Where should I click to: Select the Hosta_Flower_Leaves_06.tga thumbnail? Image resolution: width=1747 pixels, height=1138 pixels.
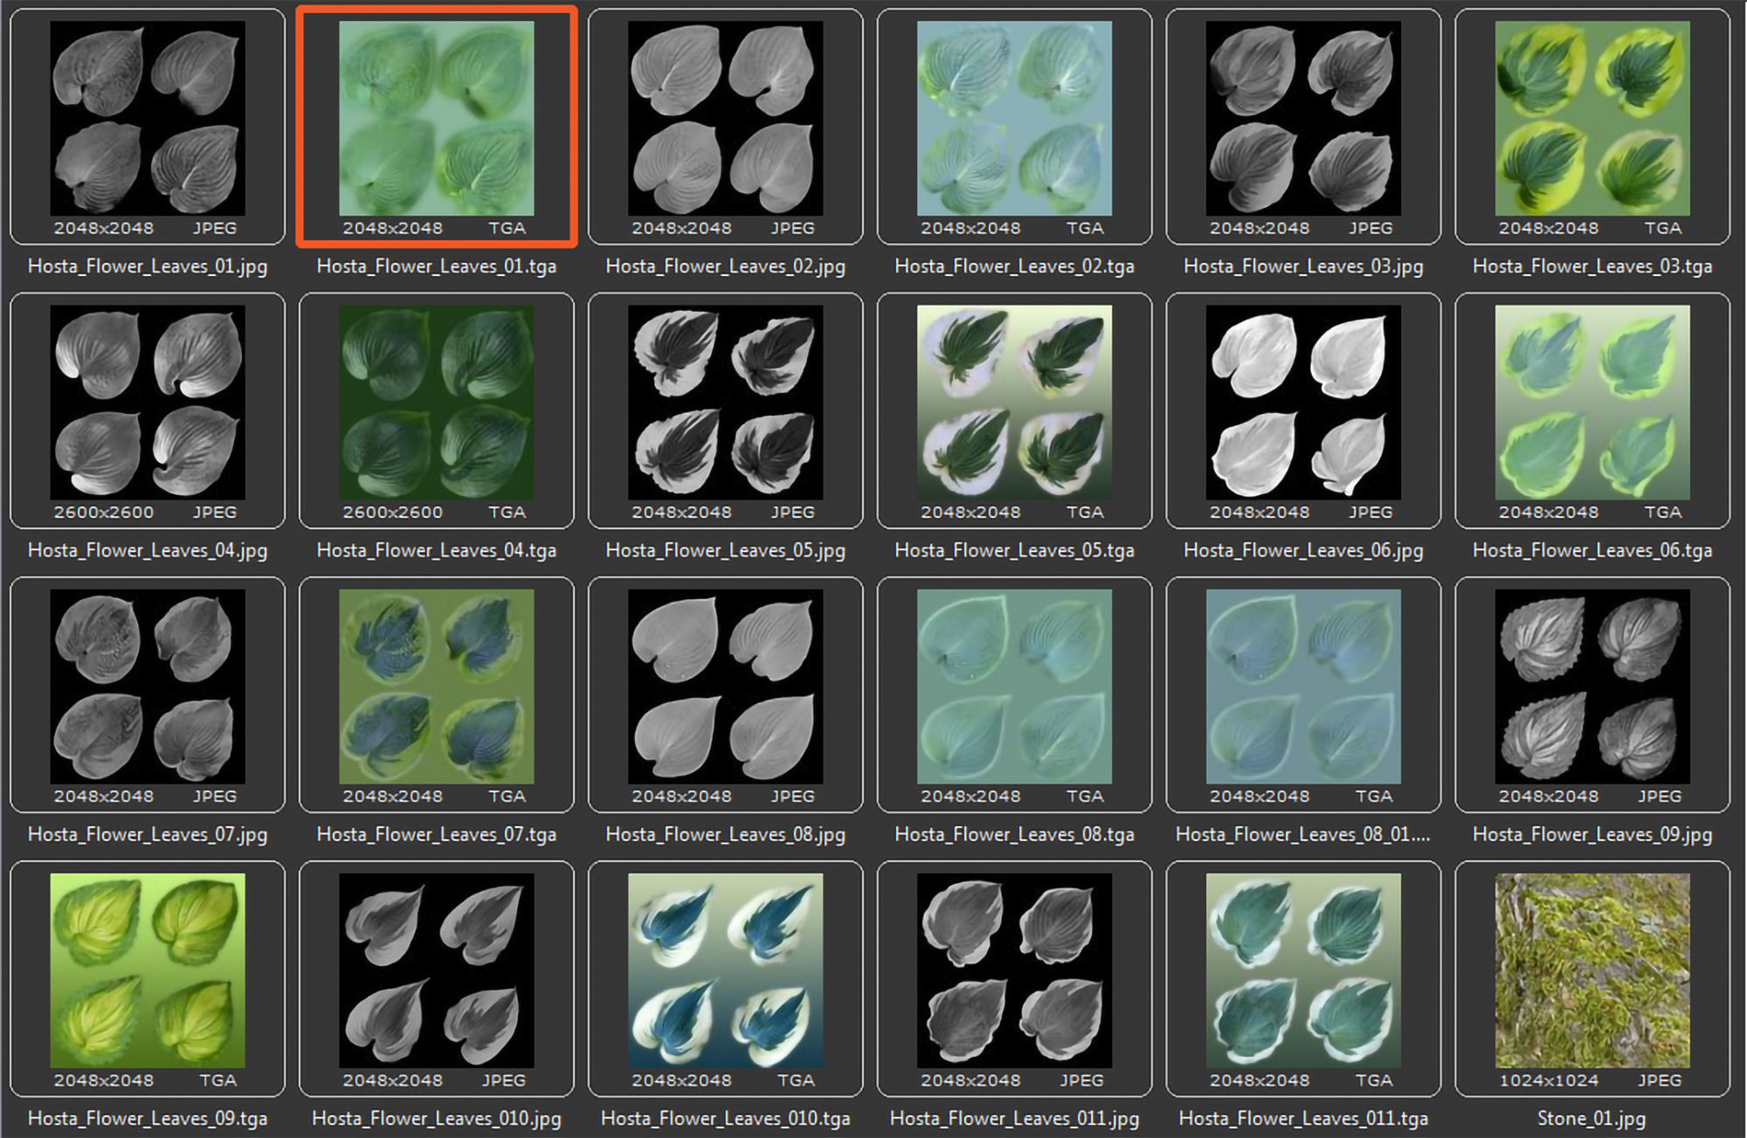click(1592, 403)
